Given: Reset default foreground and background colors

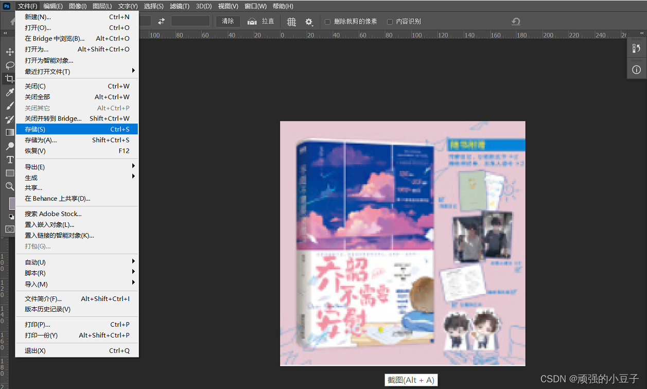Looking at the screenshot, I should click(x=11, y=217).
